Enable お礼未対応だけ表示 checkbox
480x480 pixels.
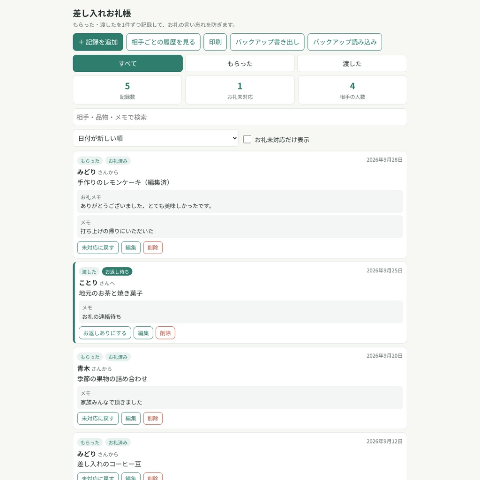[x=247, y=139]
